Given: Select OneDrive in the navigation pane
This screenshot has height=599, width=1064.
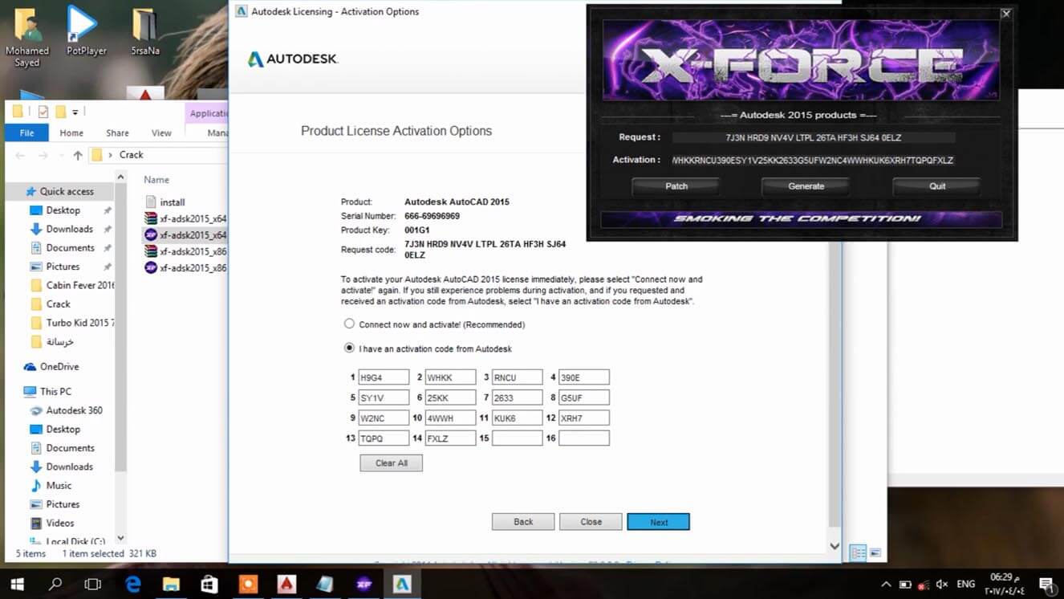Looking at the screenshot, I should (x=51, y=367).
